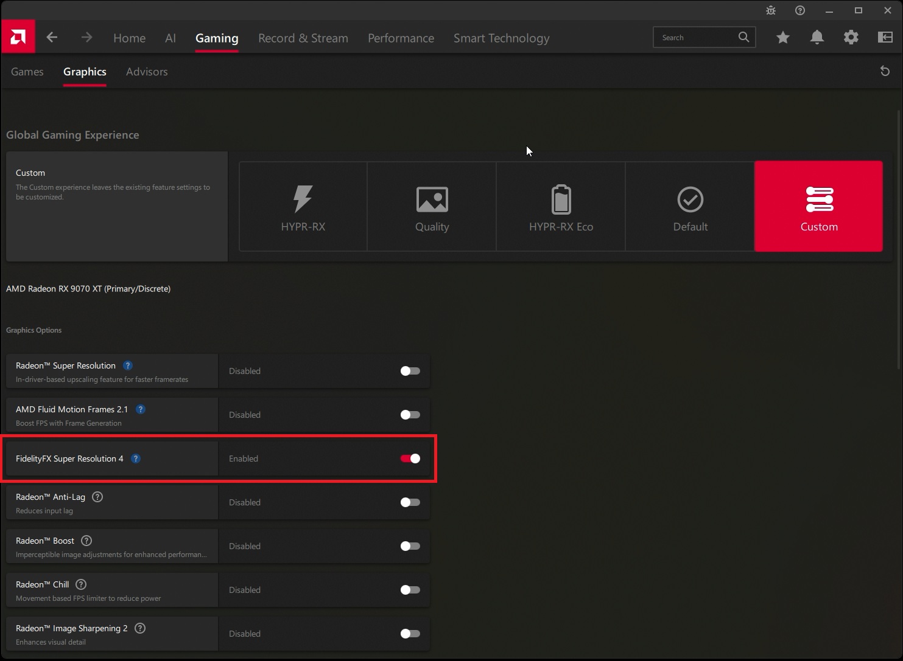The image size is (903, 661).
Task: Click the AMD Radeon RX 9070 XT label
Action: (88, 289)
